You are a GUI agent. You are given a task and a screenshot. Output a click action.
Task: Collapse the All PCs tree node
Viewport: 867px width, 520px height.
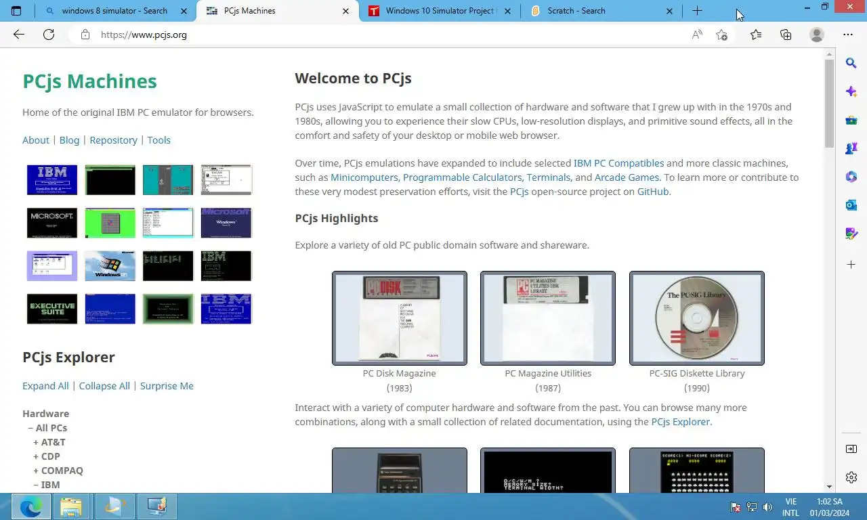(x=47, y=428)
